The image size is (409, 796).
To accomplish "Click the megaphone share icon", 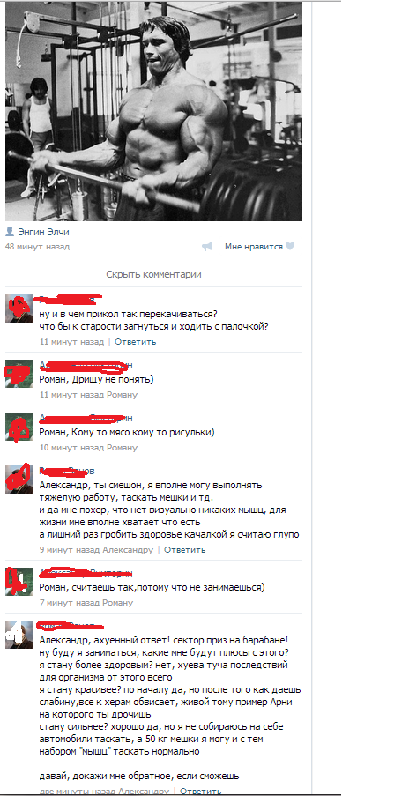I will tap(206, 247).
